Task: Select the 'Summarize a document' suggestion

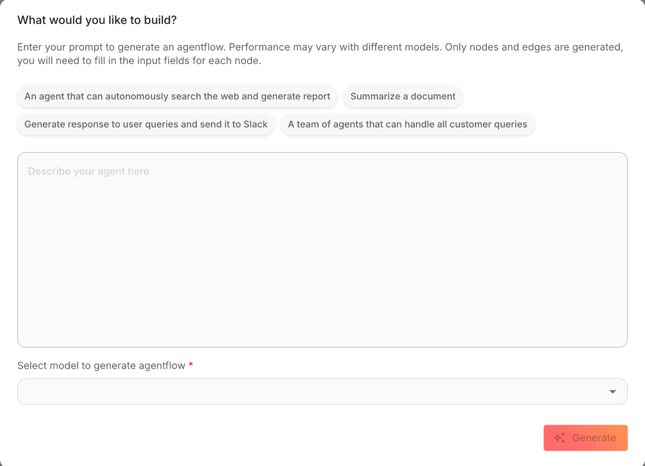Action: pyautogui.click(x=403, y=97)
